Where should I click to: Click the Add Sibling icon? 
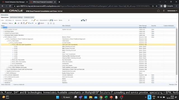(19, 23)
